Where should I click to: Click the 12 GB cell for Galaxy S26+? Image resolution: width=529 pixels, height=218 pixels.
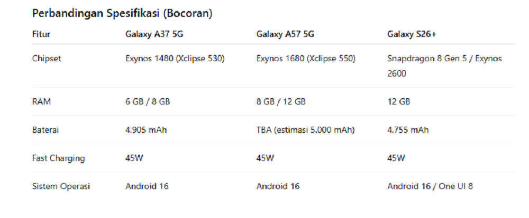point(398,102)
